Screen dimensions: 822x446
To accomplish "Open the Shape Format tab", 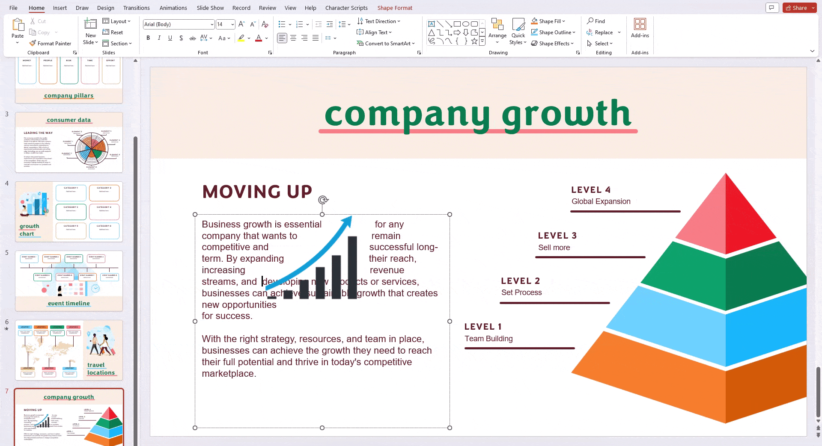I will tap(394, 8).
